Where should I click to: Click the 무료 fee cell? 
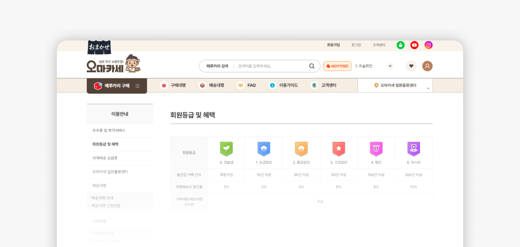point(320,202)
